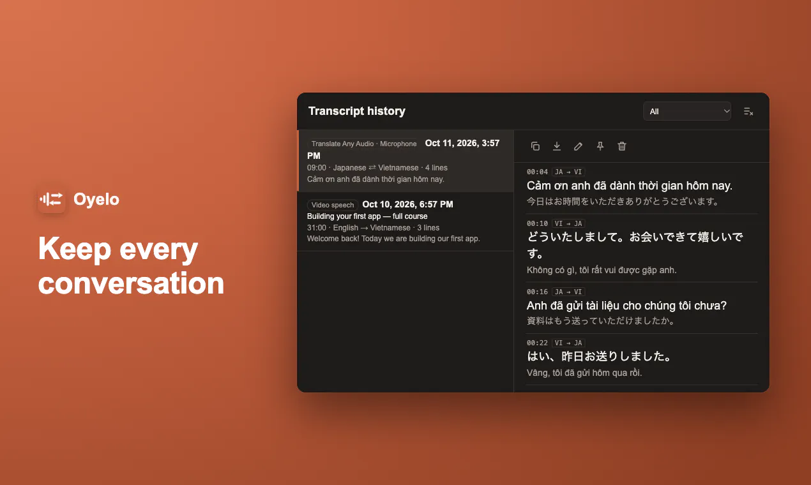Click "Building your first app — full course" title
The image size is (811, 485).
tap(367, 216)
